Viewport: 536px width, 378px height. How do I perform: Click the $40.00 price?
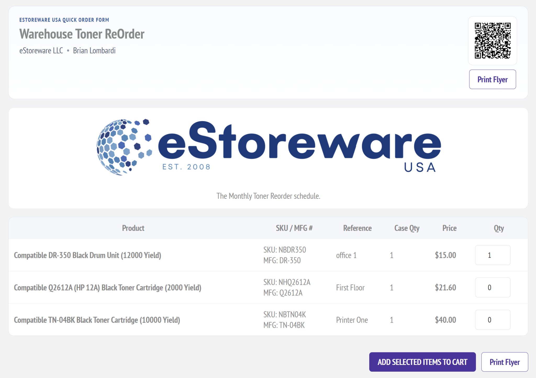(445, 320)
